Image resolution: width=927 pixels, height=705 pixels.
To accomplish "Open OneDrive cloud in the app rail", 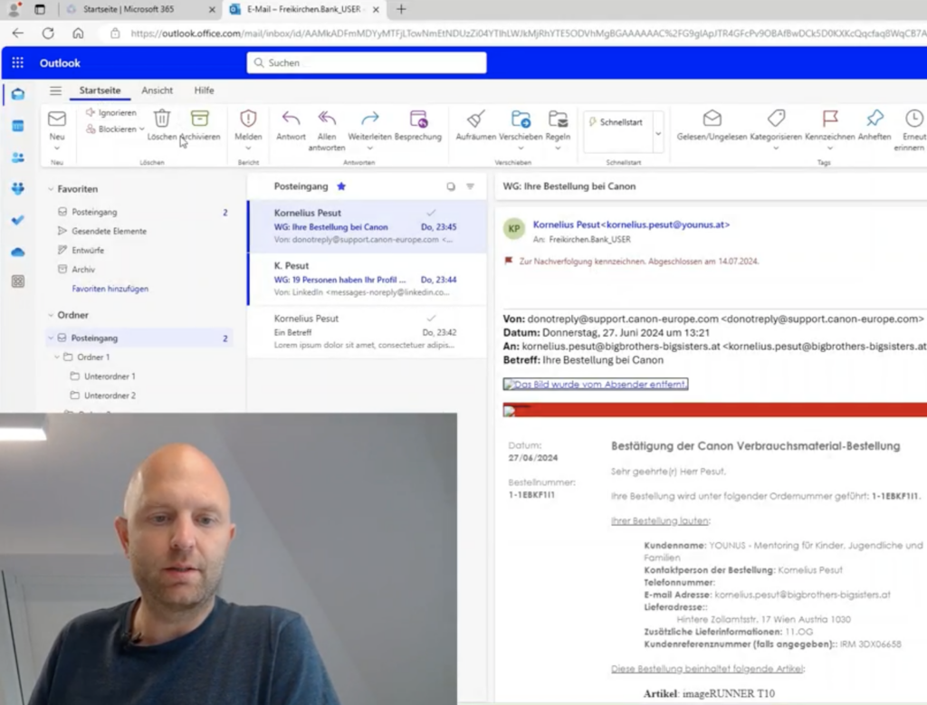I will [18, 252].
